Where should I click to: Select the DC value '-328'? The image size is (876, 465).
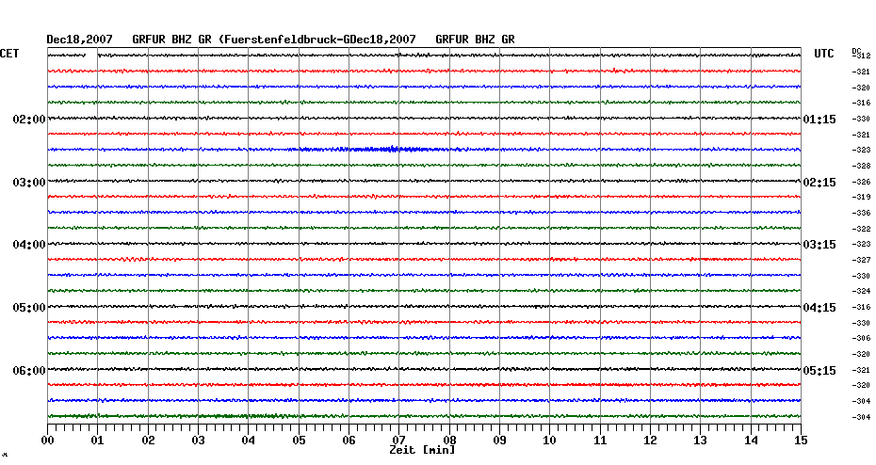pyautogui.click(x=861, y=167)
